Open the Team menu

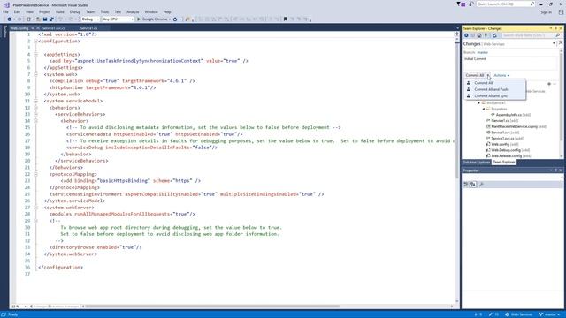coord(90,11)
